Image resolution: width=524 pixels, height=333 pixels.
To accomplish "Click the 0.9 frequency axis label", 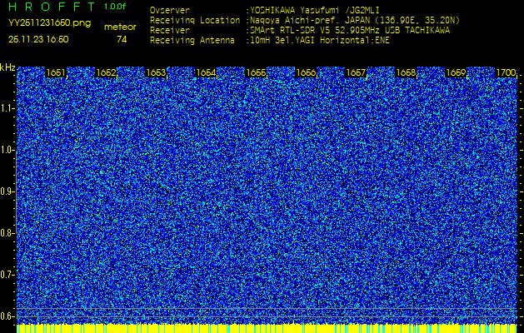I will pos(7,191).
